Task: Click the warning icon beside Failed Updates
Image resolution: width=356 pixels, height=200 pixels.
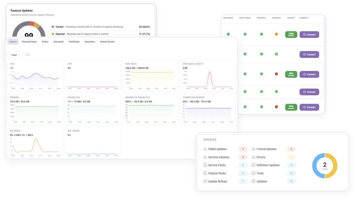Action: 205,149
